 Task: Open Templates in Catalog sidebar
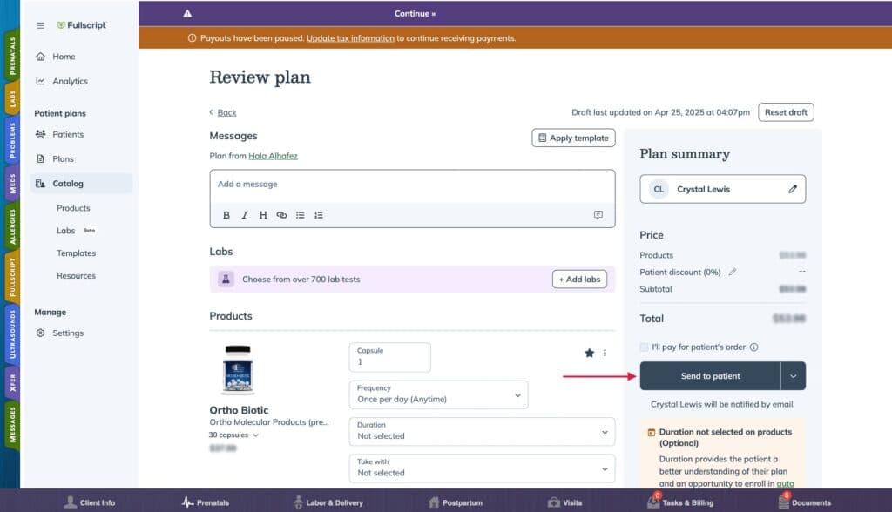(77, 253)
